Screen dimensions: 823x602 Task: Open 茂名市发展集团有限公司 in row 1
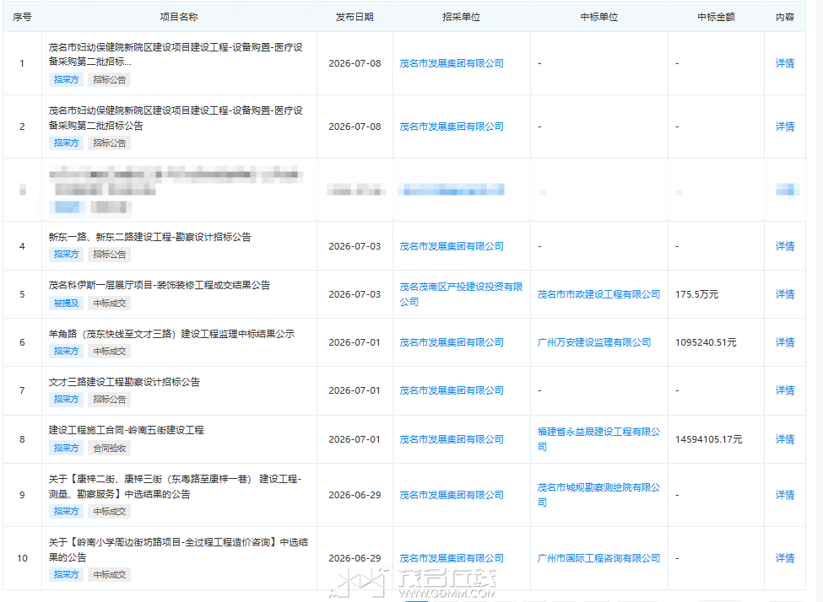pos(452,63)
